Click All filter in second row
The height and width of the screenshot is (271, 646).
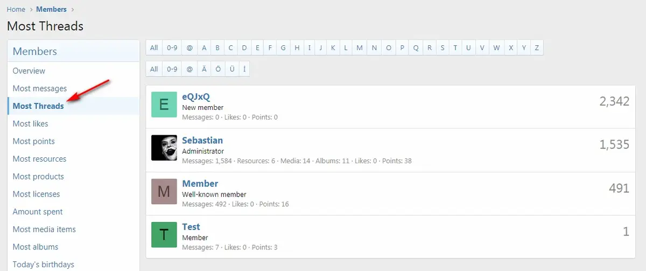pyautogui.click(x=154, y=69)
